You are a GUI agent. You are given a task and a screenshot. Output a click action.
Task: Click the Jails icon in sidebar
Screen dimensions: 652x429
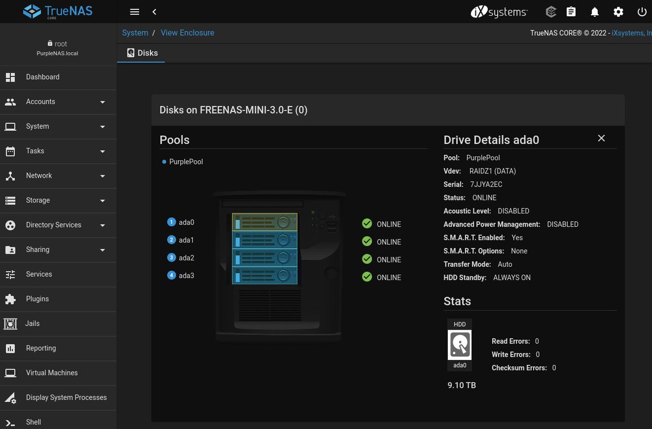coord(10,324)
